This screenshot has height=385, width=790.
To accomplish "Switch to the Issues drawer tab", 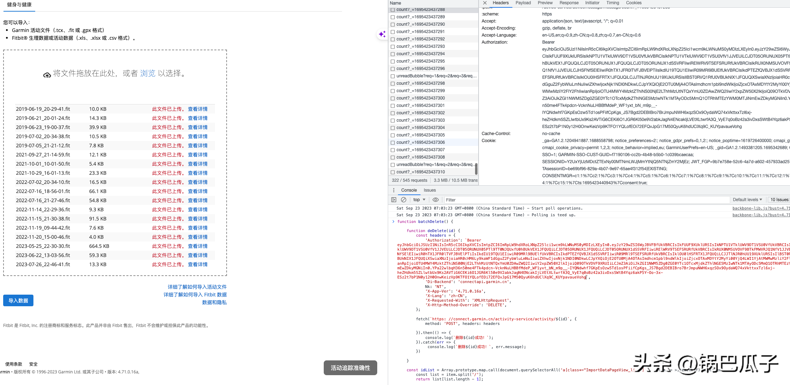I will coord(430,190).
